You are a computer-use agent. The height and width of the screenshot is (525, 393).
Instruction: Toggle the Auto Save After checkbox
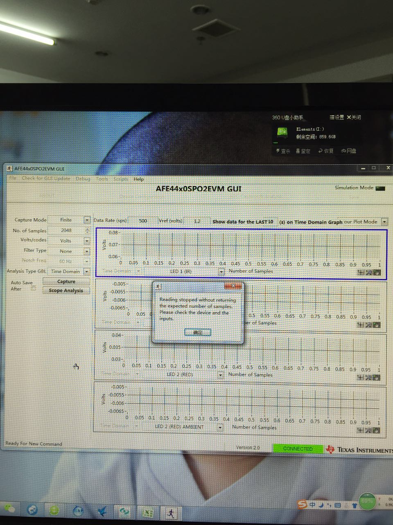click(x=34, y=288)
